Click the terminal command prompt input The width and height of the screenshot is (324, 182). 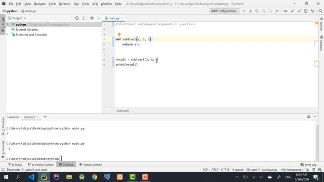pyautogui.click(x=61, y=158)
